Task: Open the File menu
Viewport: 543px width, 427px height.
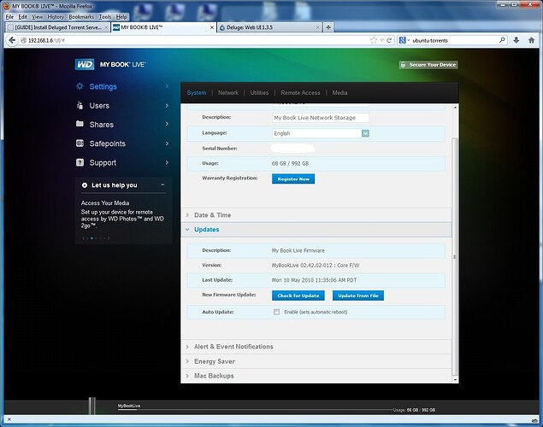Action: click(9, 17)
